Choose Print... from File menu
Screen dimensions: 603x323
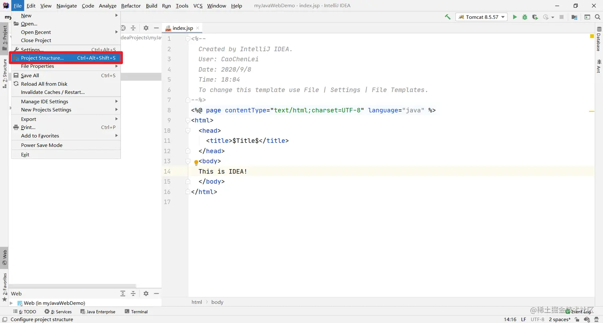[66, 127]
